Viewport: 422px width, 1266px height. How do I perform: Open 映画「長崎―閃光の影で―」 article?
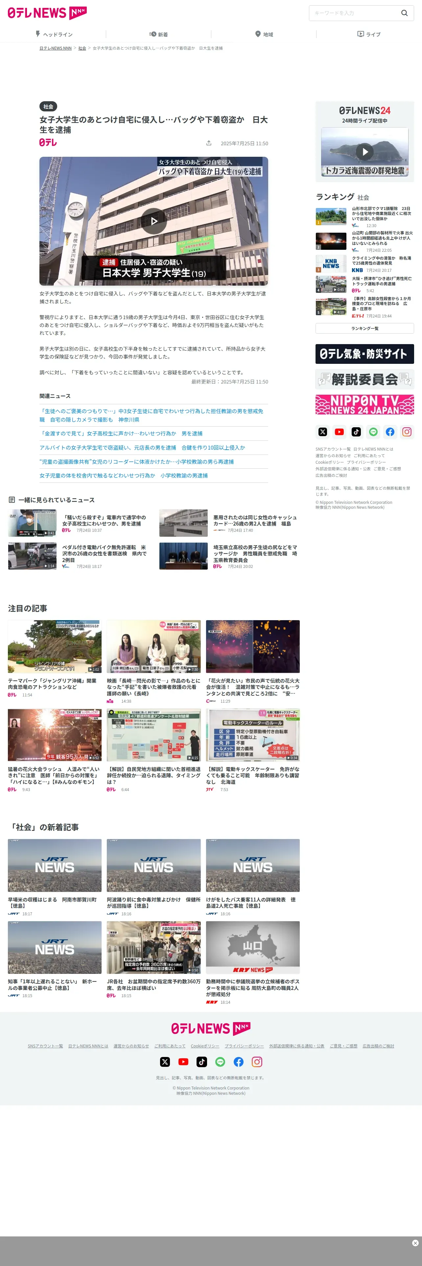pyautogui.click(x=154, y=687)
